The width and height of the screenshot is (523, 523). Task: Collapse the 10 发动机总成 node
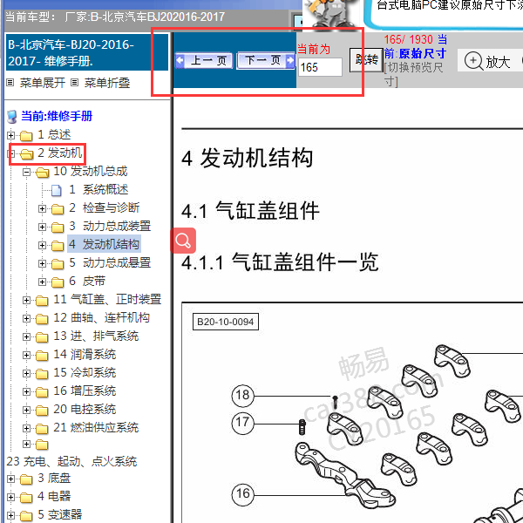(26, 172)
